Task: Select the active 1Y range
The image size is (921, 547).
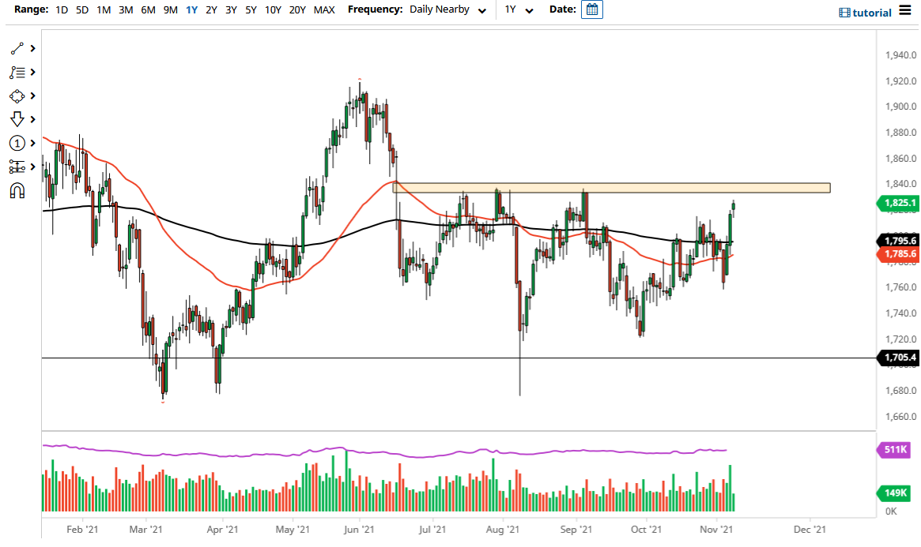Action: pos(191,10)
